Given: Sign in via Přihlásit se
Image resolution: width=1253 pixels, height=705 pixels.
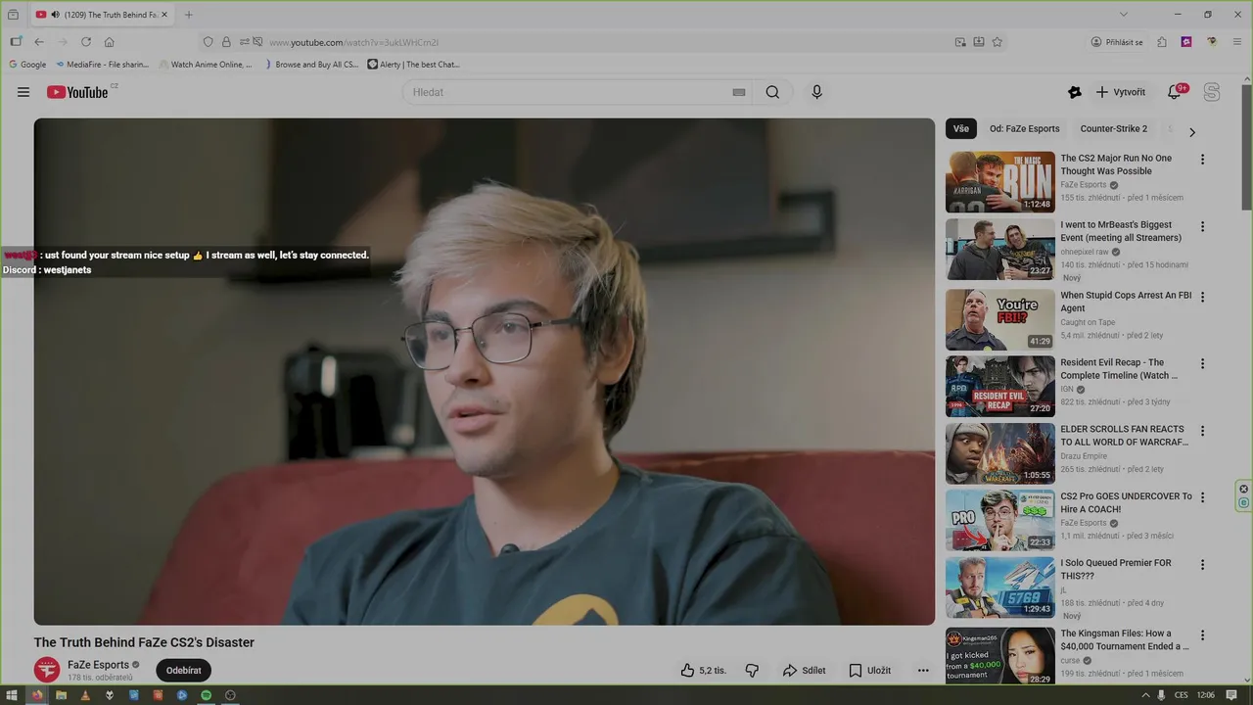Looking at the screenshot, I should coord(1117,42).
